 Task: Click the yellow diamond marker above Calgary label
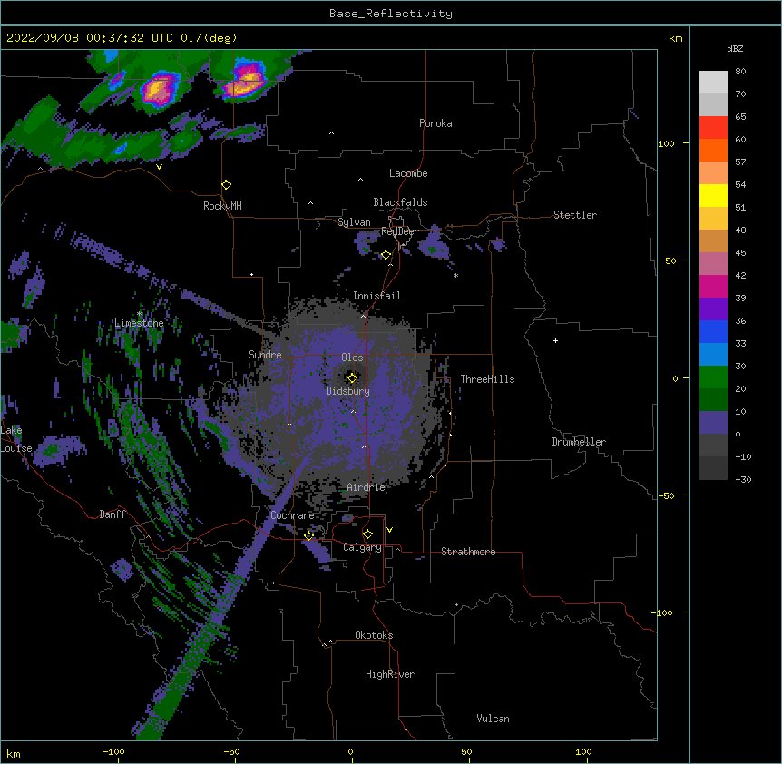click(367, 534)
